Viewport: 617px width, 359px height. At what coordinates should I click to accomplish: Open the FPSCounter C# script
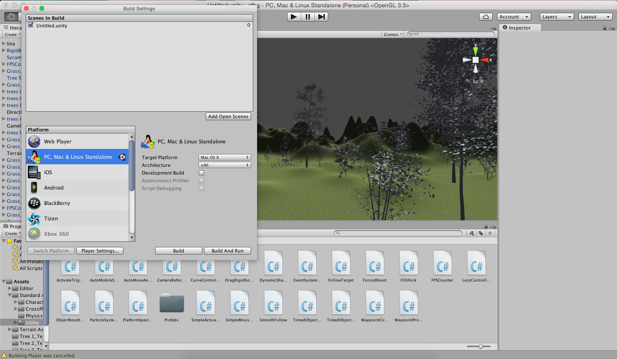coord(442,263)
